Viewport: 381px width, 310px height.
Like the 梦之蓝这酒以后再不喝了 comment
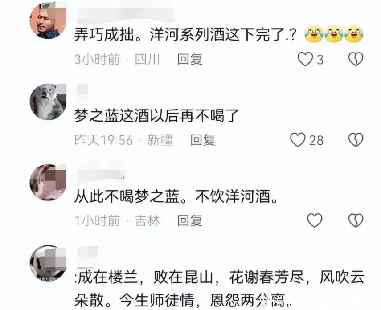tap(298, 140)
